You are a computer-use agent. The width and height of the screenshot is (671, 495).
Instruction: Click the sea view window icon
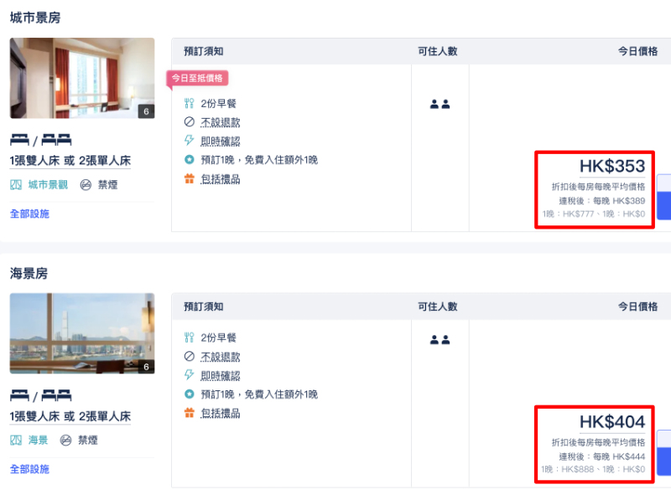16,440
